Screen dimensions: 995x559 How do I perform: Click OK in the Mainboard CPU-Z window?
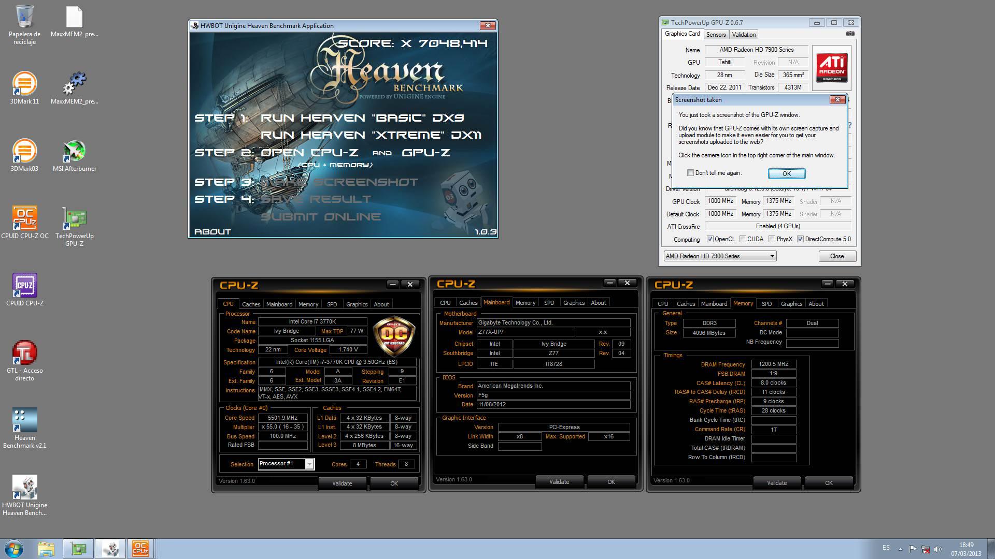[x=611, y=482]
